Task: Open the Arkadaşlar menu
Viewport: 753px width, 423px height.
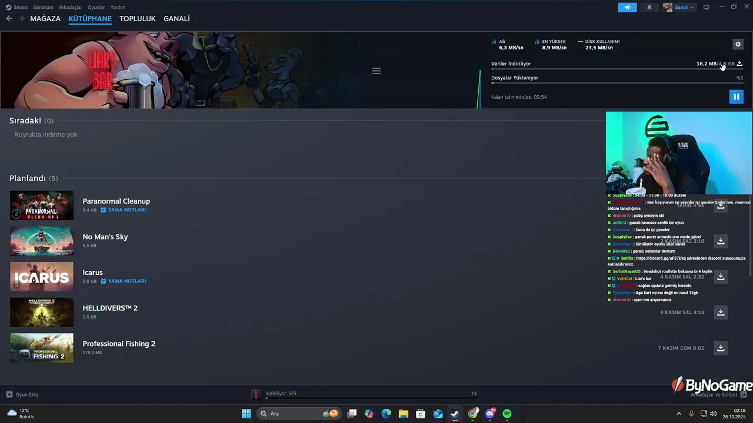Action: (71, 7)
